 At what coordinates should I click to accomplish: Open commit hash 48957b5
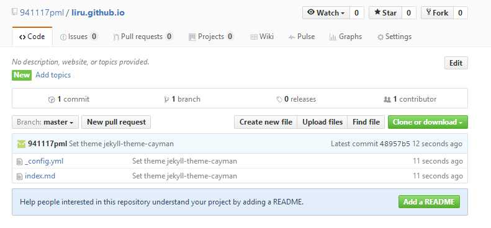point(395,144)
